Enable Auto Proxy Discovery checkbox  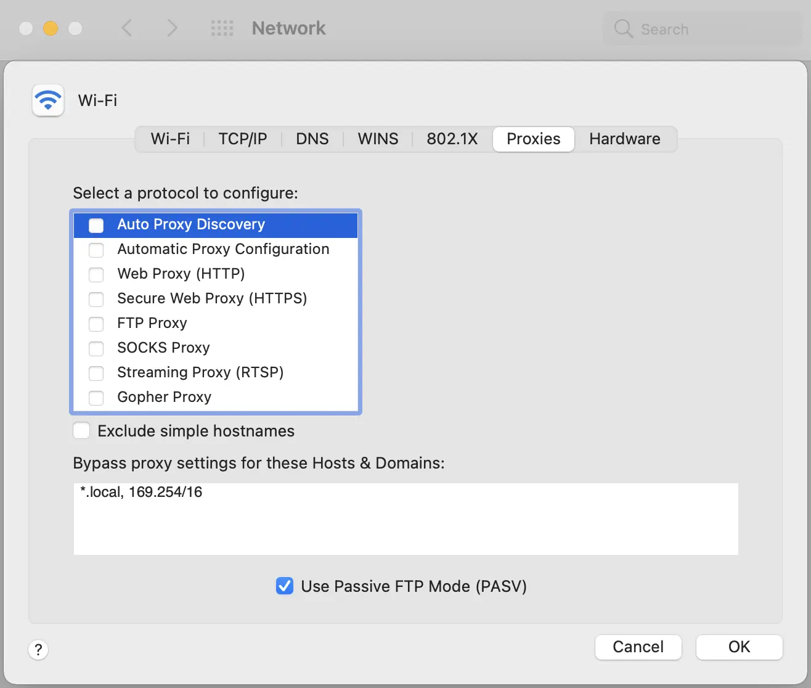(x=96, y=225)
